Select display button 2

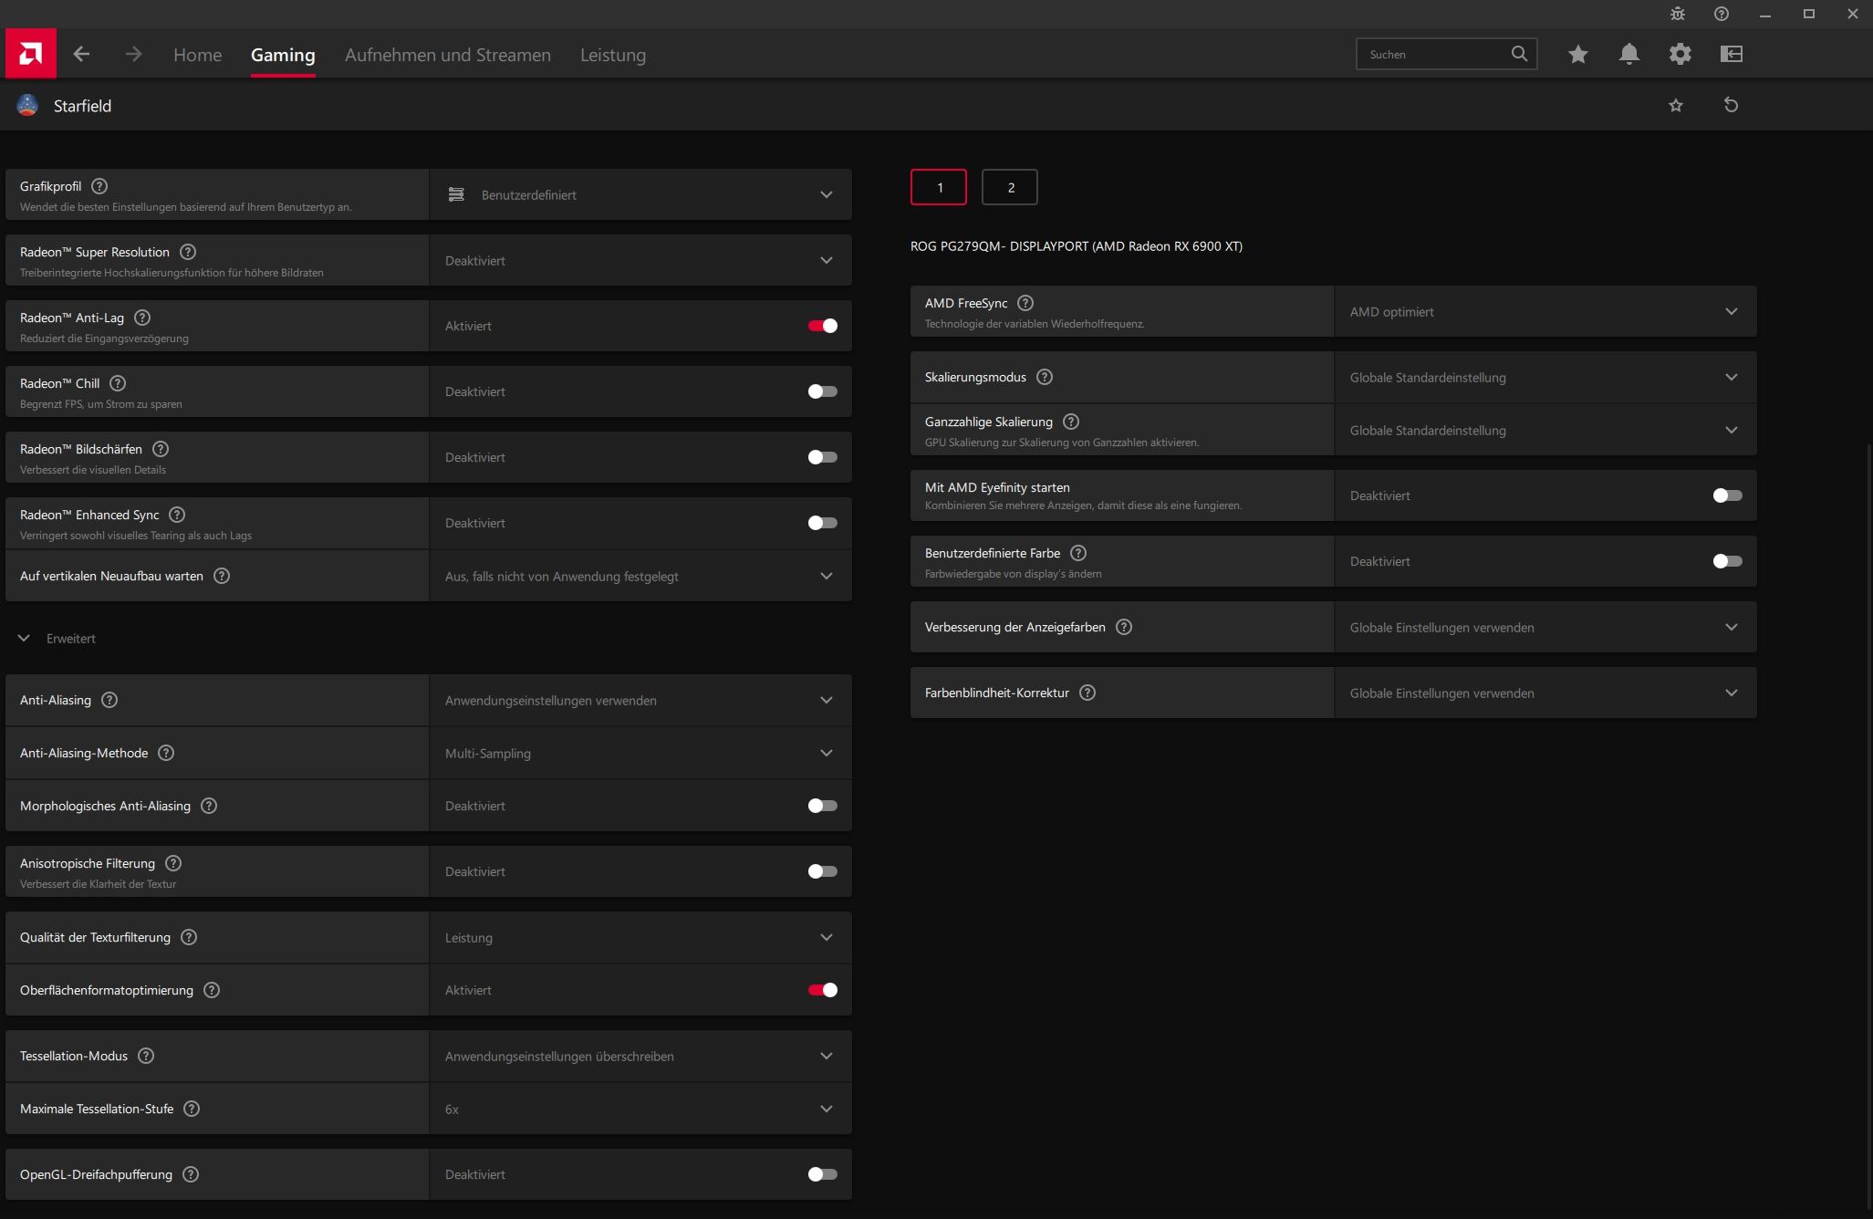pos(1010,187)
